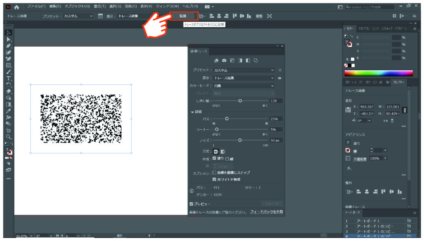Open the Image Trace panel menu icon

click(280, 70)
